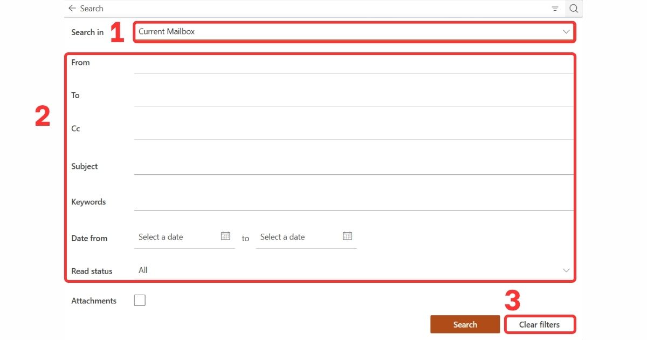
Task: Click the Clear filters button
Action: [x=540, y=324]
